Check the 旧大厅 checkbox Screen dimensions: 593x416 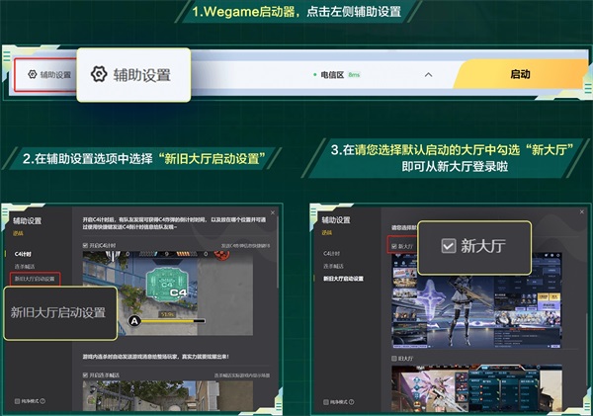[394, 358]
